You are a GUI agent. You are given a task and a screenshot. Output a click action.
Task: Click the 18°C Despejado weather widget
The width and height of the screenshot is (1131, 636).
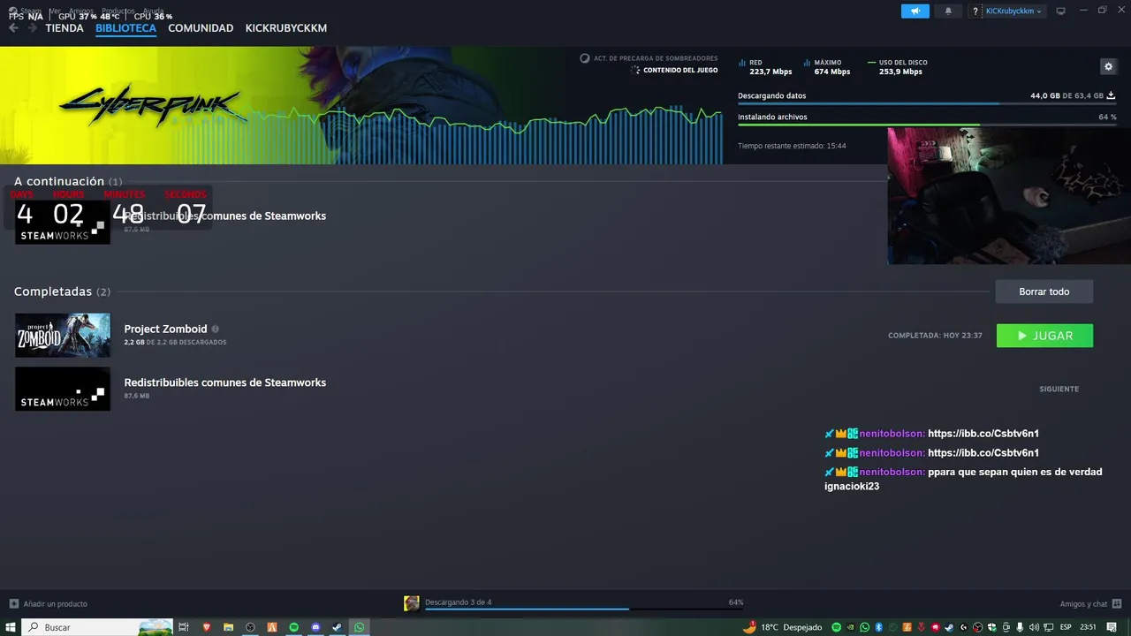point(782,627)
